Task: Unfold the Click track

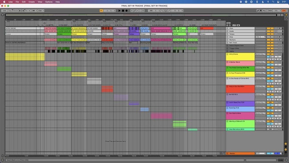Action: point(228,29)
